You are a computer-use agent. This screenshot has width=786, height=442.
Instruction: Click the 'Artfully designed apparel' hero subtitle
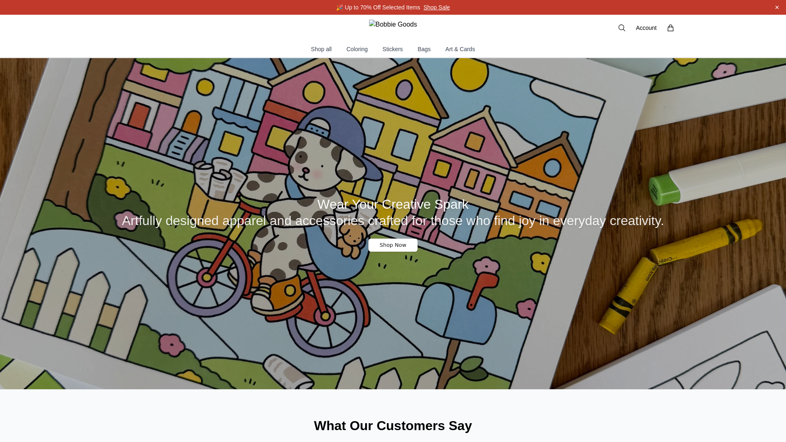click(393, 221)
